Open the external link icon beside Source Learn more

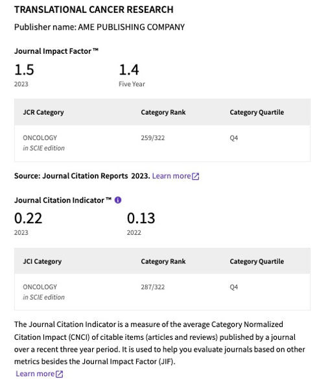196,176
